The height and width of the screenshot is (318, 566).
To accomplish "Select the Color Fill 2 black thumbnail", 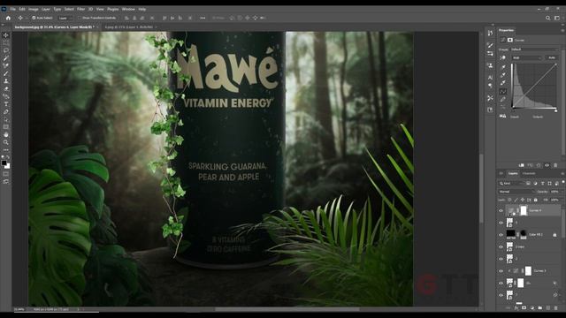I will (510, 233).
